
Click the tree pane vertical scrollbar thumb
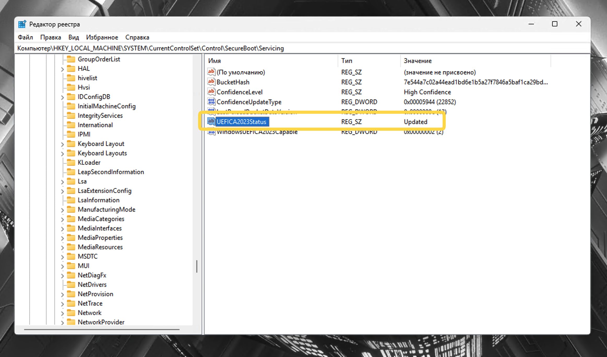pyautogui.click(x=197, y=266)
